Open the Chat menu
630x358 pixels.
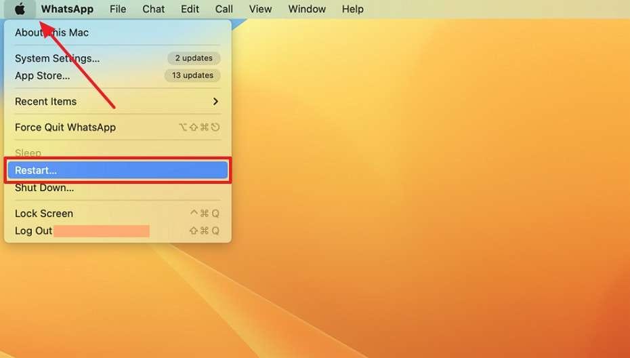[x=154, y=9]
